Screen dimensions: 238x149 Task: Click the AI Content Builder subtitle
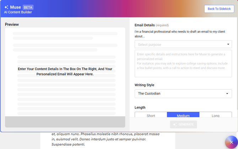[18, 12]
